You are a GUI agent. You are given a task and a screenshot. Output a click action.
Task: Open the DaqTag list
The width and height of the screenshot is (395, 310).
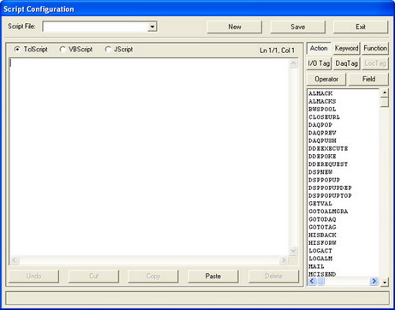(346, 63)
